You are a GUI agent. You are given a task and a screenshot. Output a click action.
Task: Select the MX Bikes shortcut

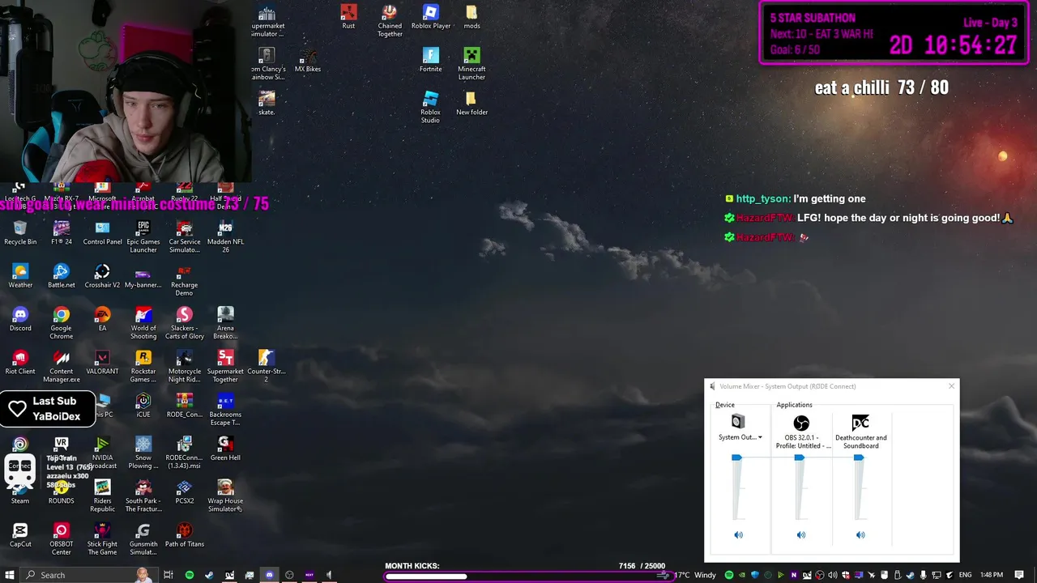click(308, 60)
